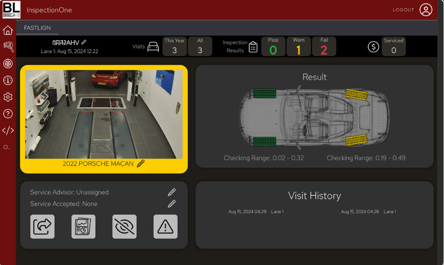
Task: Click Checking Range: 0.02 - 0.32 text
Action: (263, 158)
